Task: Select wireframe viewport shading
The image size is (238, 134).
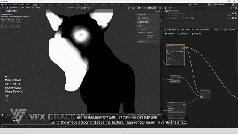Action: 148,7
